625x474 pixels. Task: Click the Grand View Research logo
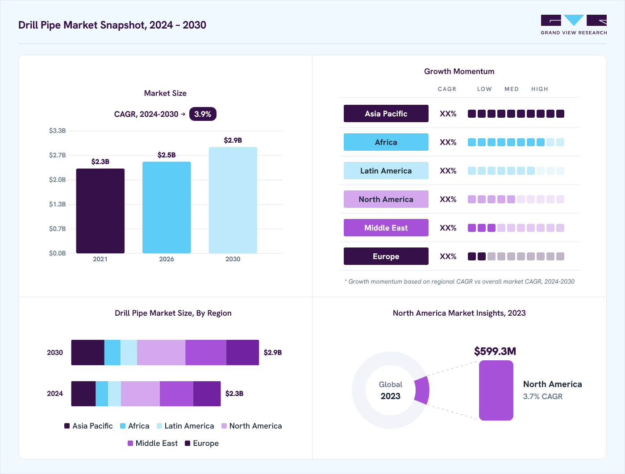point(574,25)
